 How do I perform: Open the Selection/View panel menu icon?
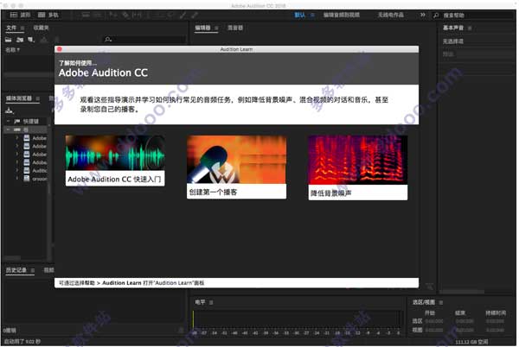click(x=441, y=302)
